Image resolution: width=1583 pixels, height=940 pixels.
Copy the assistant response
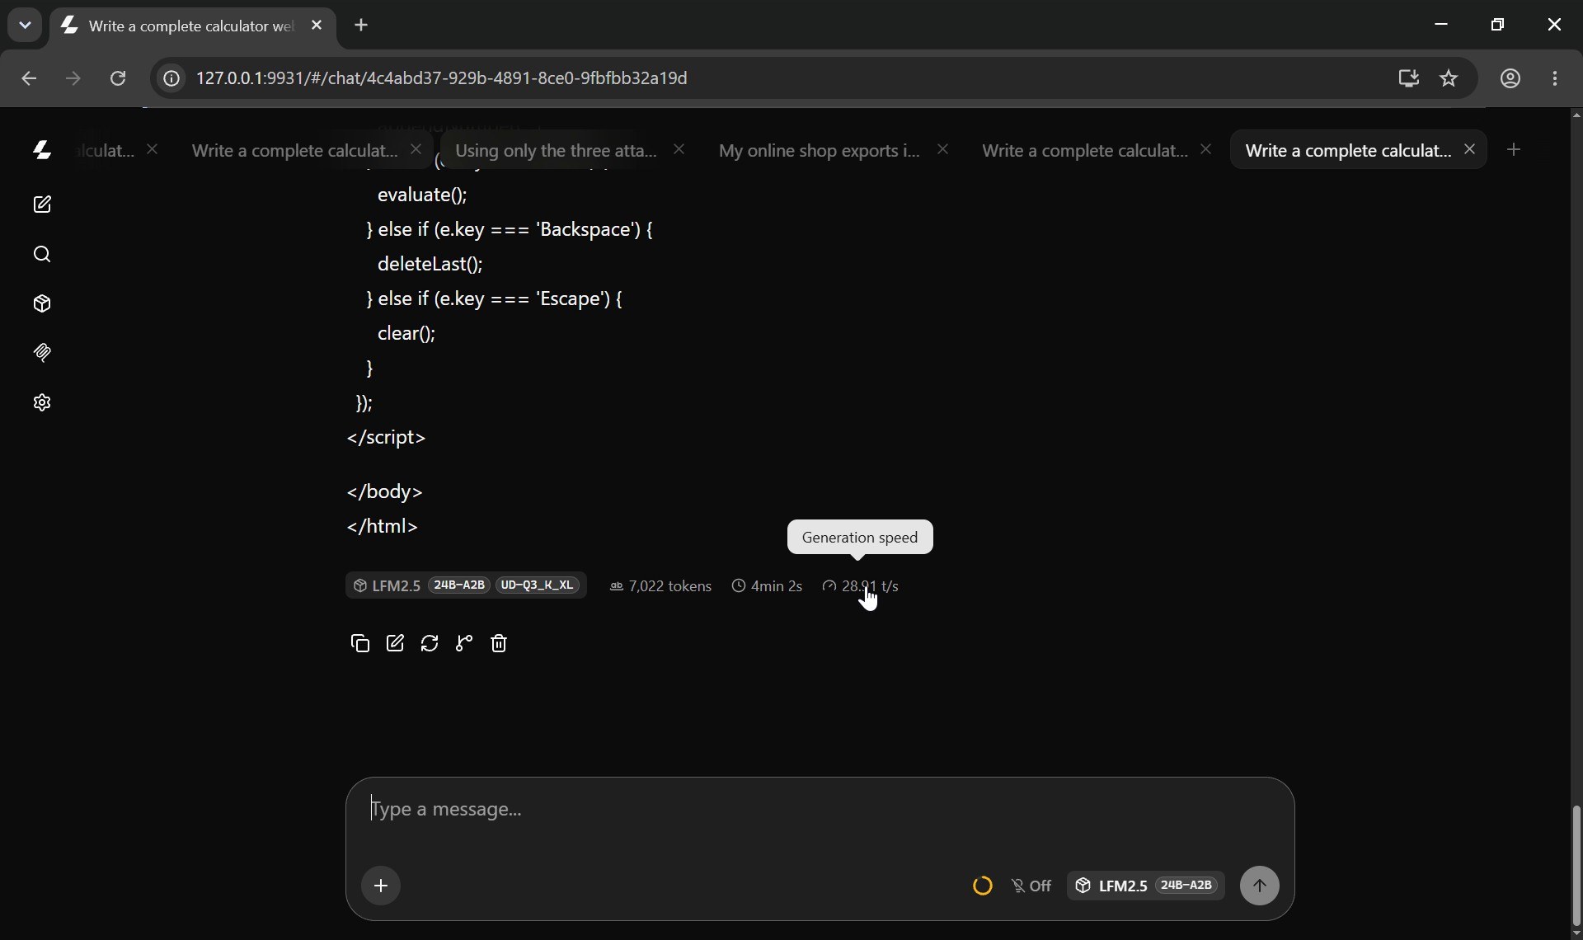point(360,643)
